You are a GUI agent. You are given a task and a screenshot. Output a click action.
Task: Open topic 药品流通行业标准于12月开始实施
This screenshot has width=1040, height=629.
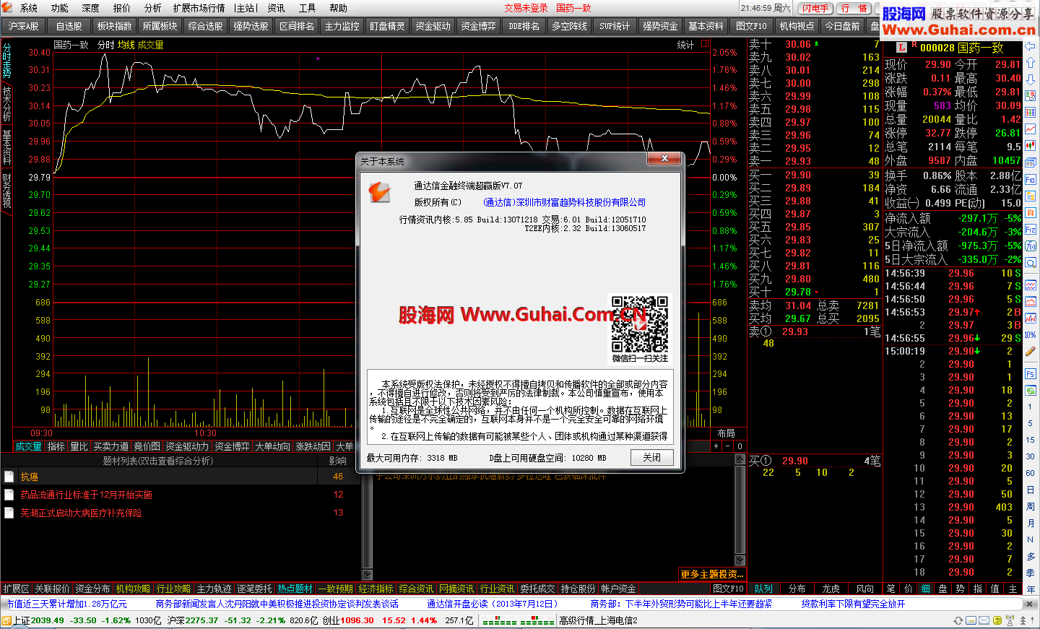pos(86,495)
